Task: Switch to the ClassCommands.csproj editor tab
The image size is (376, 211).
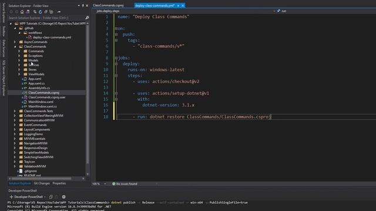Action: pyautogui.click(x=108, y=5)
